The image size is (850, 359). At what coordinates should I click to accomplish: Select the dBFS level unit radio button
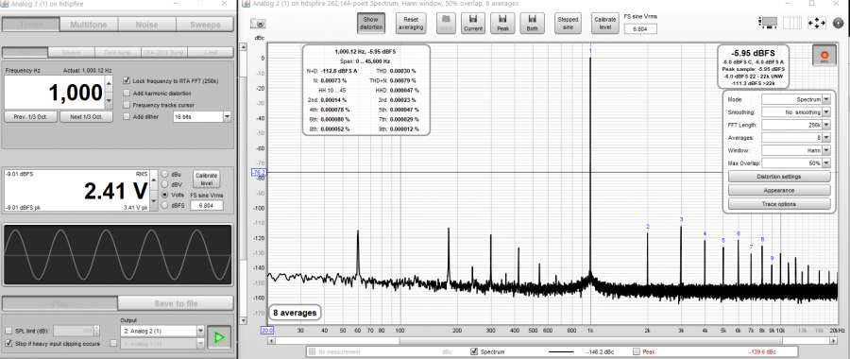163,206
